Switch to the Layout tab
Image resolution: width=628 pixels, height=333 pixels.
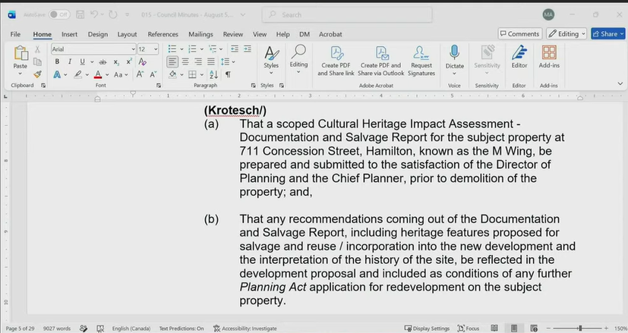click(x=127, y=34)
